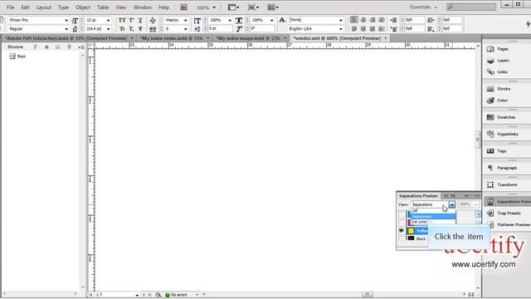531x299 pixels.
Task: Click the search field in application bar
Action: 471,7
